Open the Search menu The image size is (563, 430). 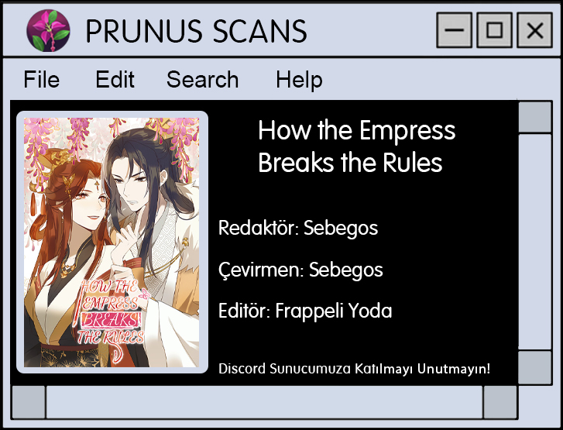(202, 79)
